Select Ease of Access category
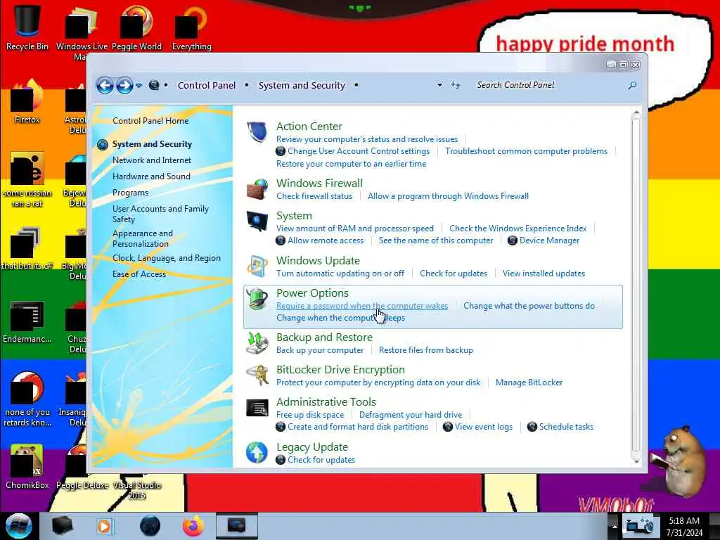This screenshot has height=540, width=720. pos(139,274)
